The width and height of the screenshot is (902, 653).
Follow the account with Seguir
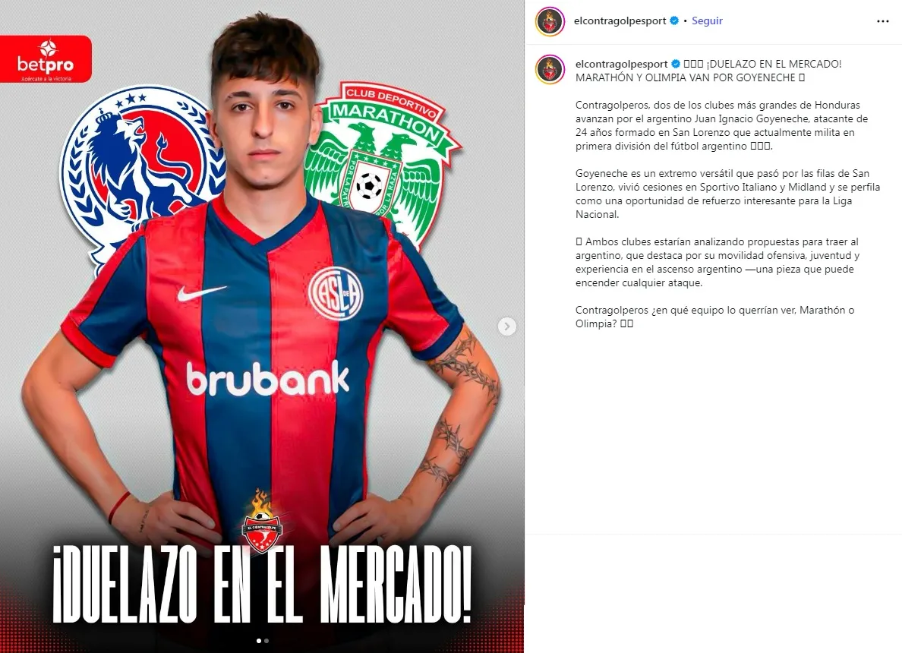tap(707, 21)
